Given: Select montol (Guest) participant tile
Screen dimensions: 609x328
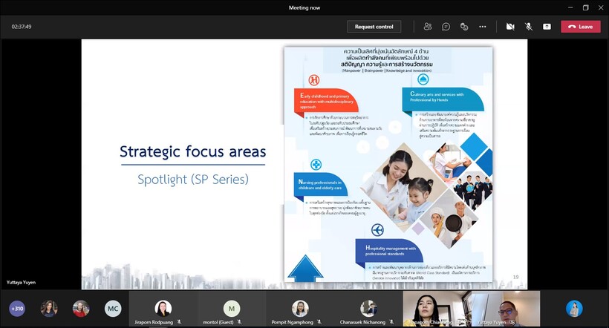Looking at the screenshot, I should [232, 309].
